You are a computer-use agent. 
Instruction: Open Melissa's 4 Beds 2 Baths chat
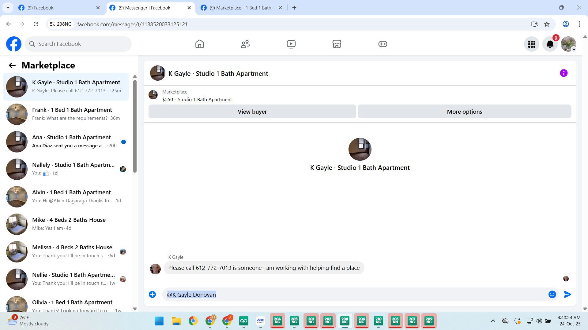pos(66,252)
